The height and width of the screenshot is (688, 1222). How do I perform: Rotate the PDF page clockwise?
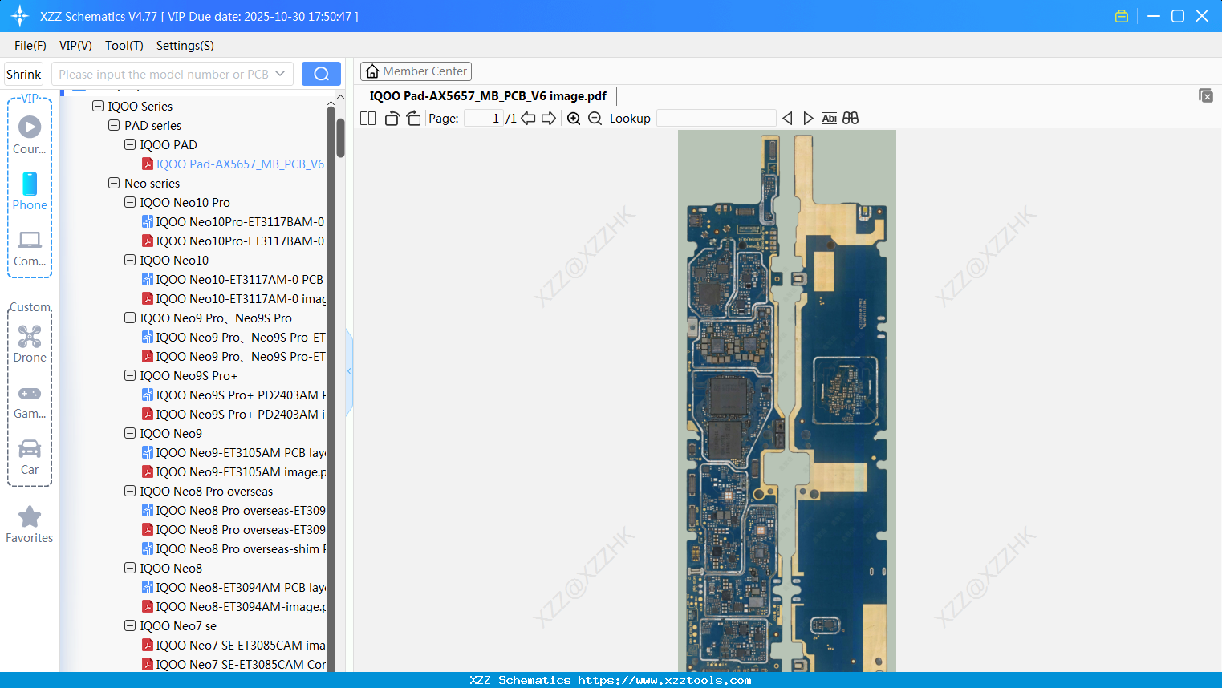click(413, 118)
